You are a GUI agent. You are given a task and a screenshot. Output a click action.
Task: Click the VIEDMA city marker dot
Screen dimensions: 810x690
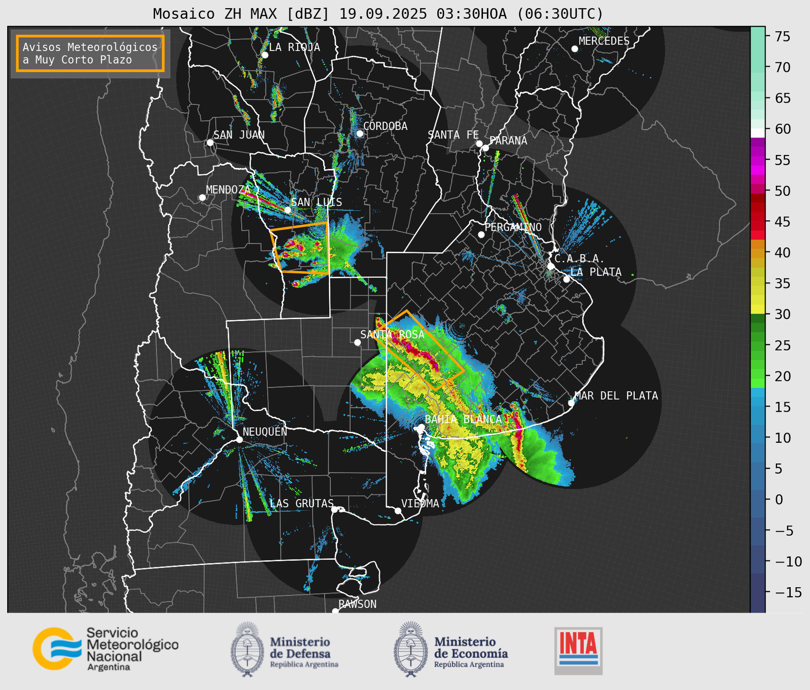pos(398,511)
